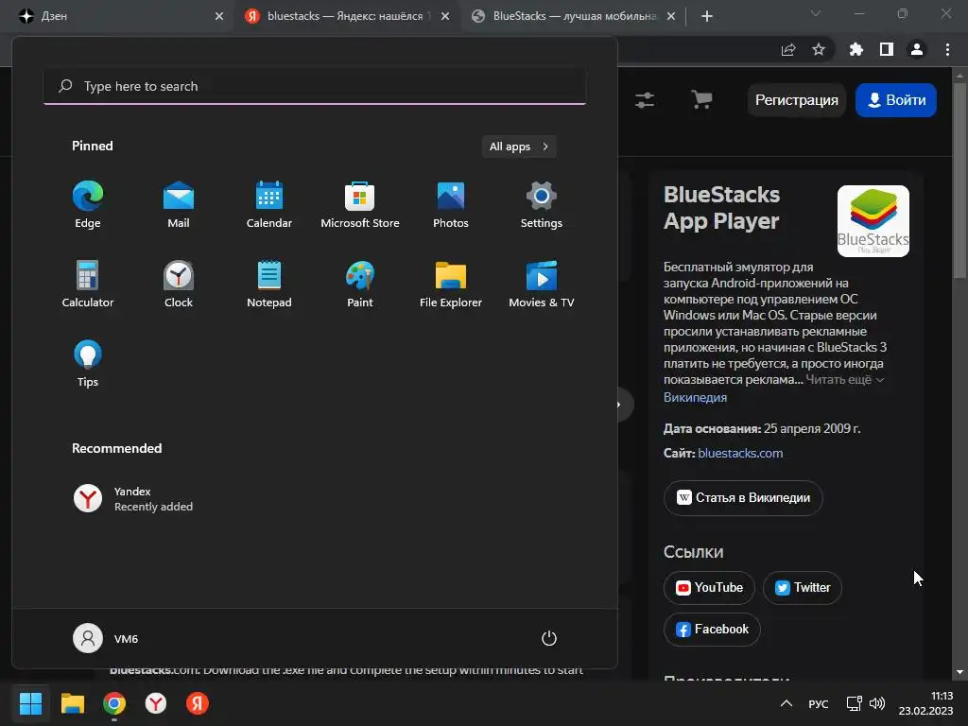This screenshot has height=726, width=968.
Task: Open network status tray icon
Action: tap(854, 703)
